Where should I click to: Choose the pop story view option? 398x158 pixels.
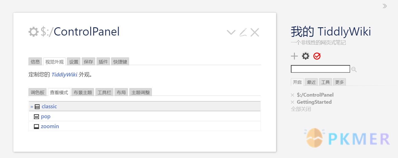46,117
